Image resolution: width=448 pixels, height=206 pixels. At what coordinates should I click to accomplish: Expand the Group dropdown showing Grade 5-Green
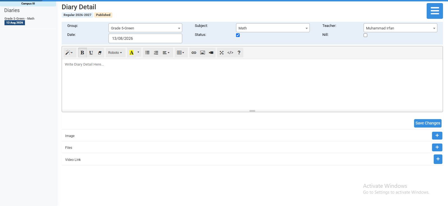click(x=145, y=28)
